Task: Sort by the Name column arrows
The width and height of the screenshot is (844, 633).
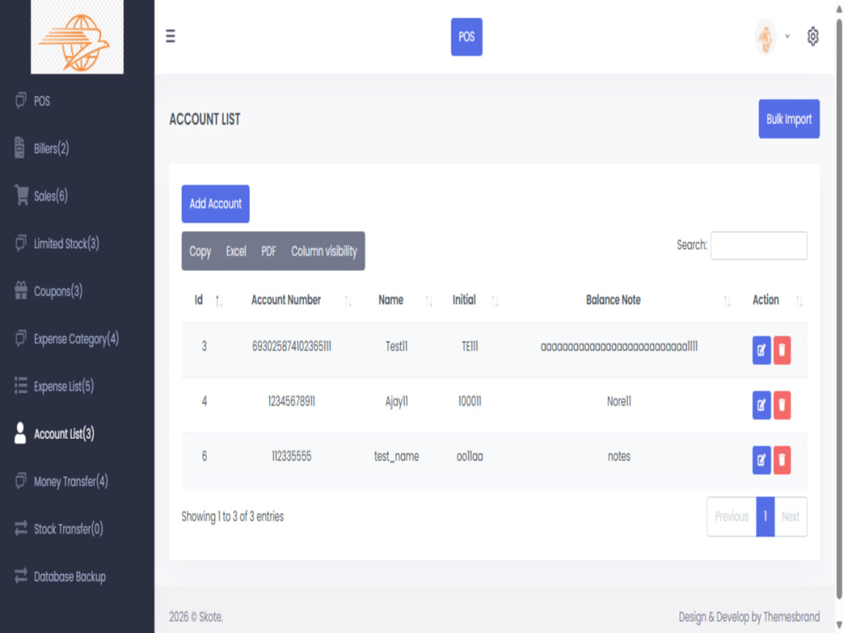Action: pyautogui.click(x=429, y=301)
